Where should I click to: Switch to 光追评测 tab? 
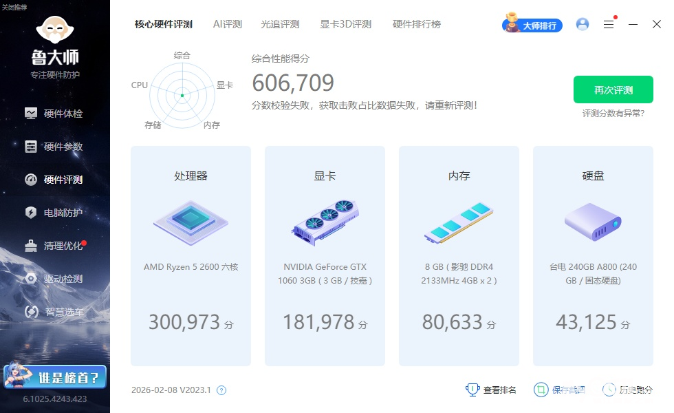[280, 24]
